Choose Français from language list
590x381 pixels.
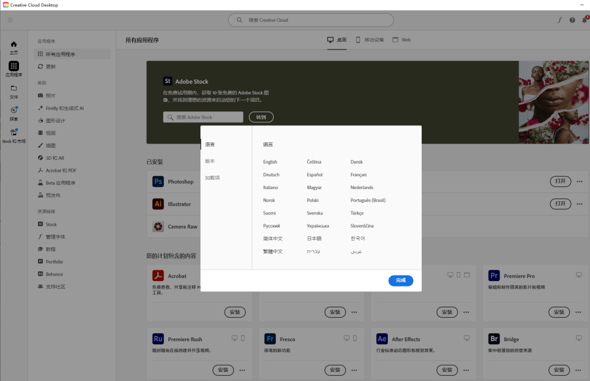click(x=358, y=175)
